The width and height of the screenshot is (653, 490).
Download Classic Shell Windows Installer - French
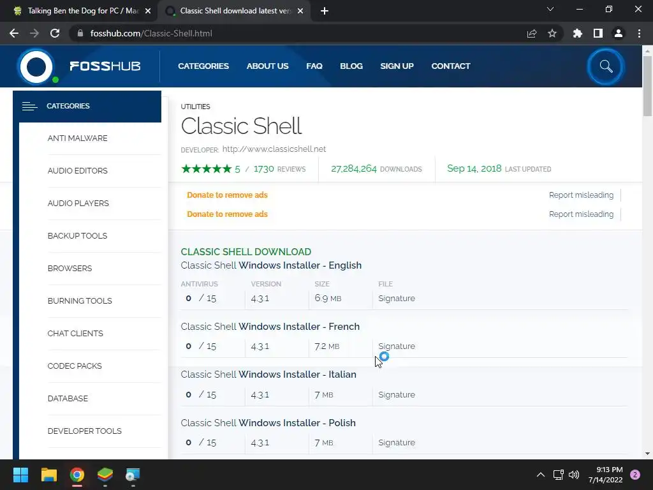click(270, 327)
